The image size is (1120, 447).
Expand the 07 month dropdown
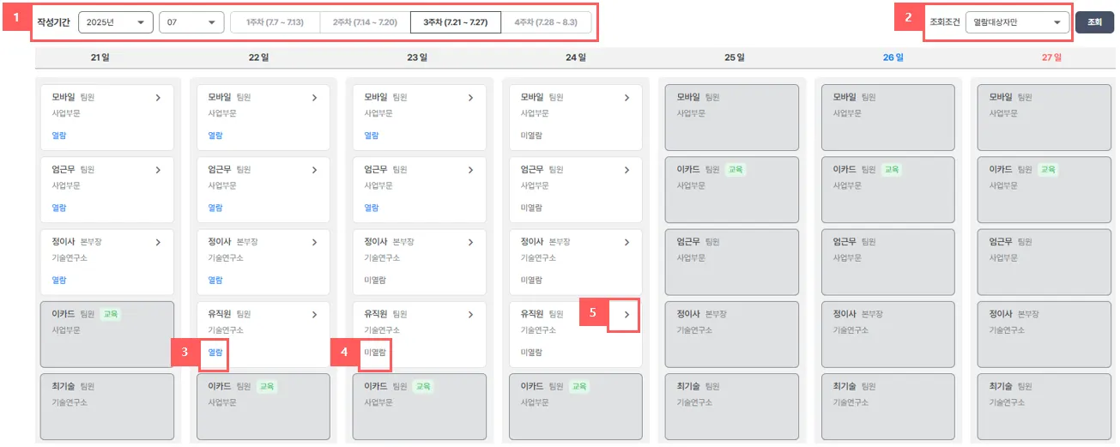191,22
